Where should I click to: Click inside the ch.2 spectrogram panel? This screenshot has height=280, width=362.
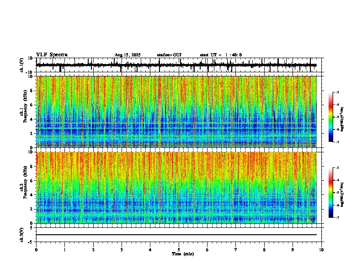(x=176, y=188)
